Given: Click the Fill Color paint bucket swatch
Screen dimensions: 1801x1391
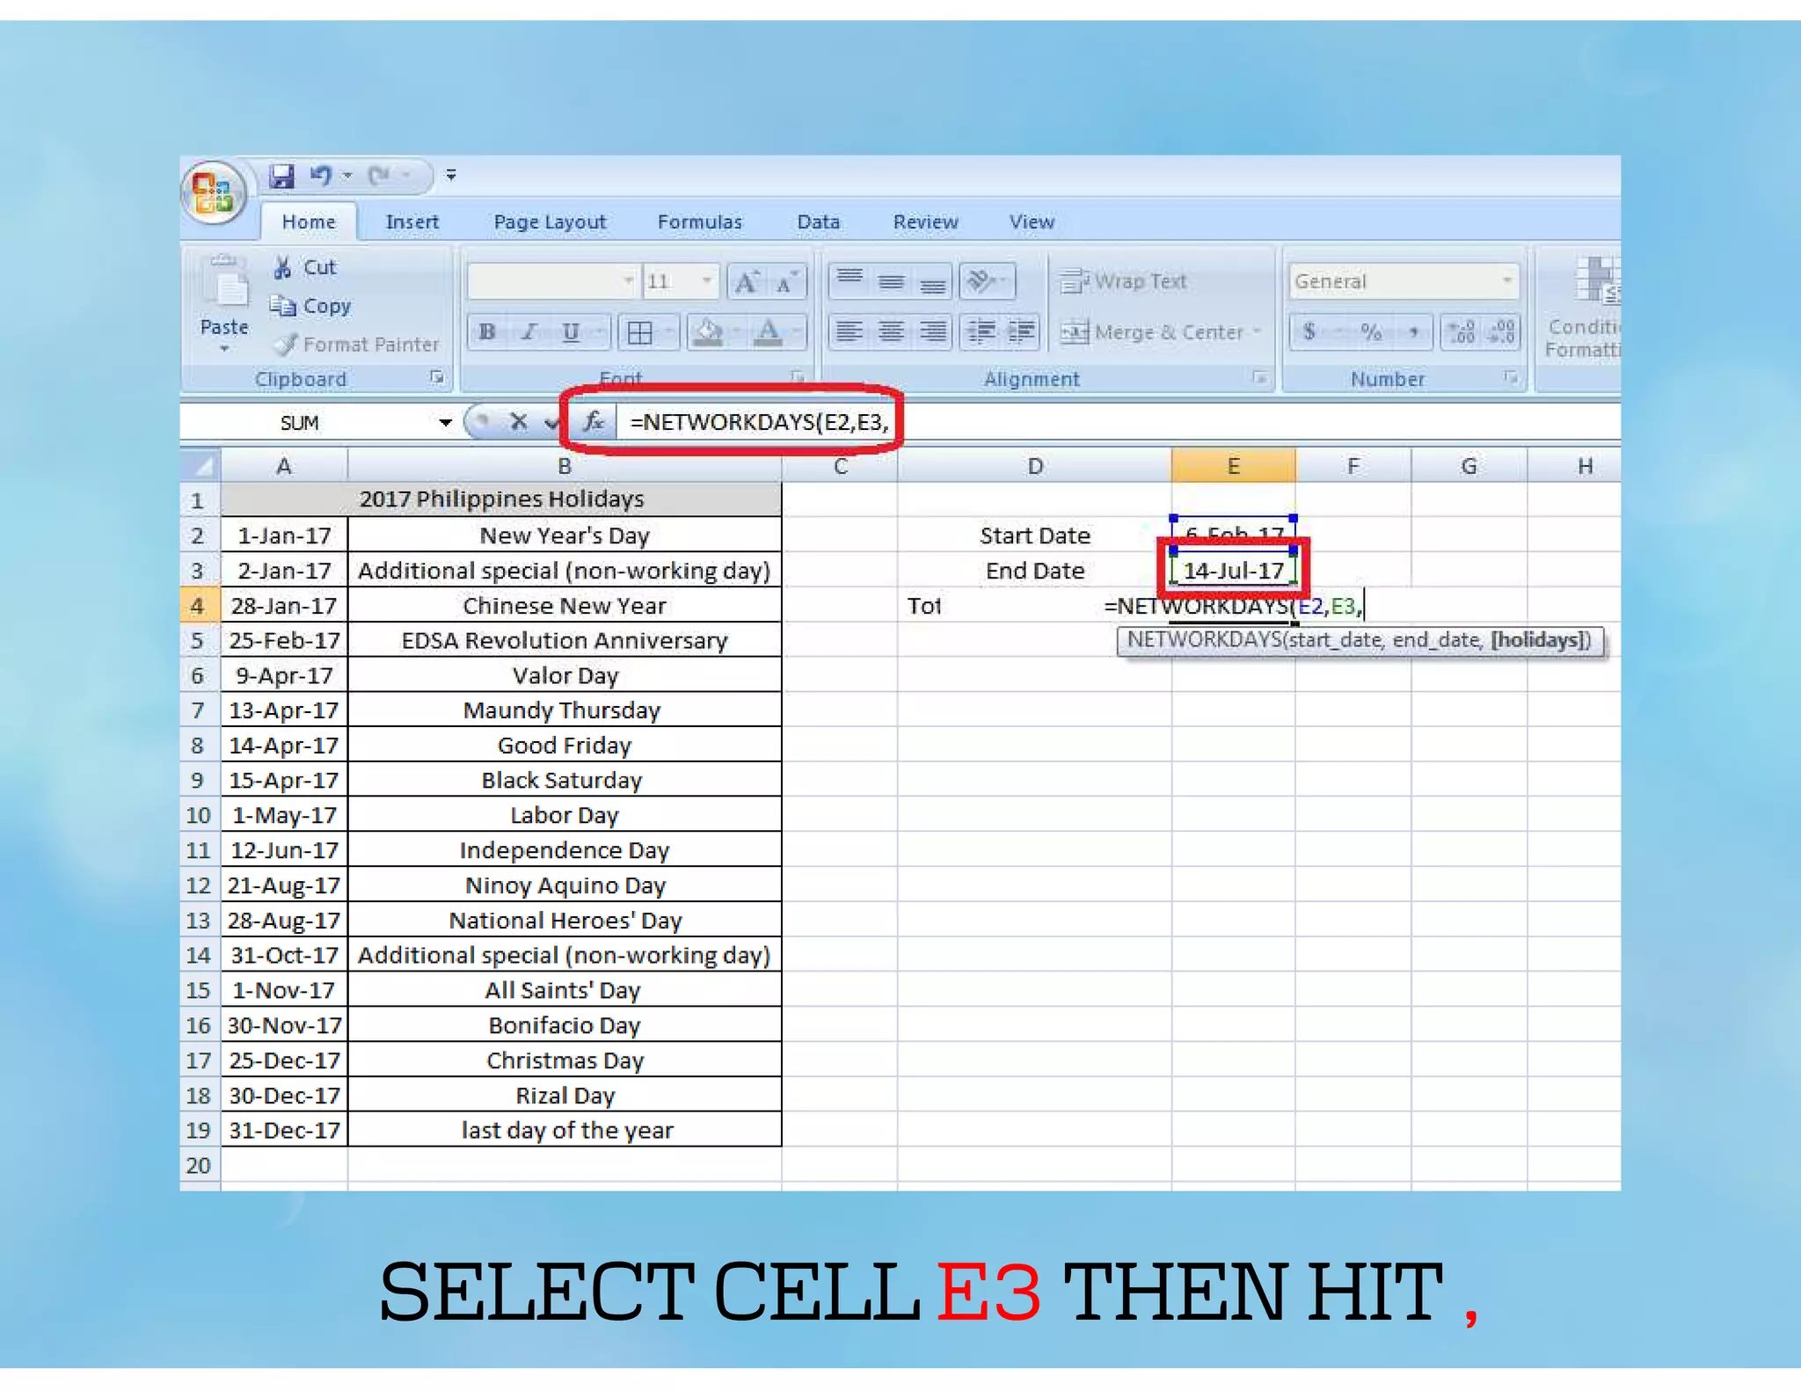Looking at the screenshot, I should (x=708, y=332).
